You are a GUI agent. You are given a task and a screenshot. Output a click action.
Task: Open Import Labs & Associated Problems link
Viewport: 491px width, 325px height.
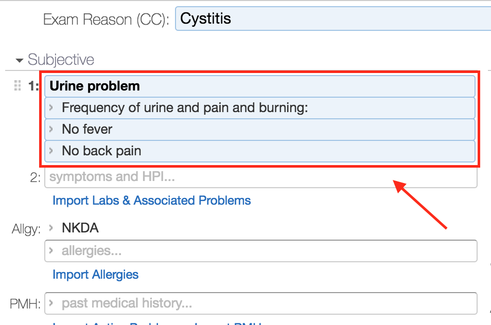[x=152, y=201]
